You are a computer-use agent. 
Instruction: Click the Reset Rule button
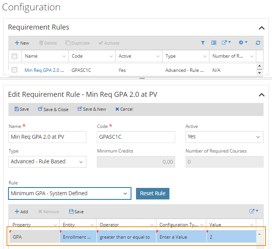pos(153,193)
